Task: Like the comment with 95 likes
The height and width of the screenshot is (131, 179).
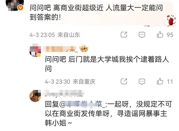Action: 160,34
